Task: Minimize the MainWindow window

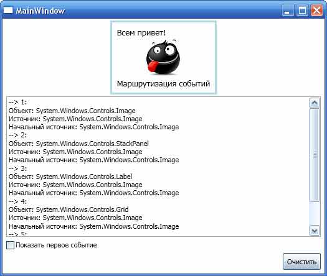Action: (x=288, y=11)
